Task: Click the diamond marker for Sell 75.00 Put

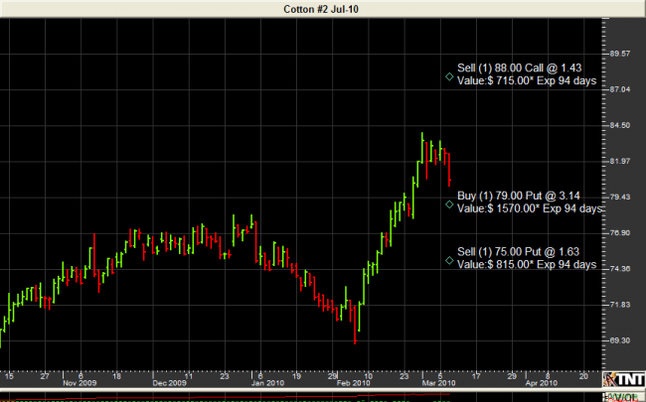Action: pyautogui.click(x=449, y=260)
